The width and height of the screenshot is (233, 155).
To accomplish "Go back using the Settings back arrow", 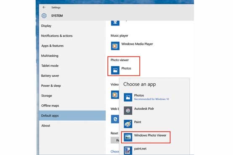I will tap(44, 7).
